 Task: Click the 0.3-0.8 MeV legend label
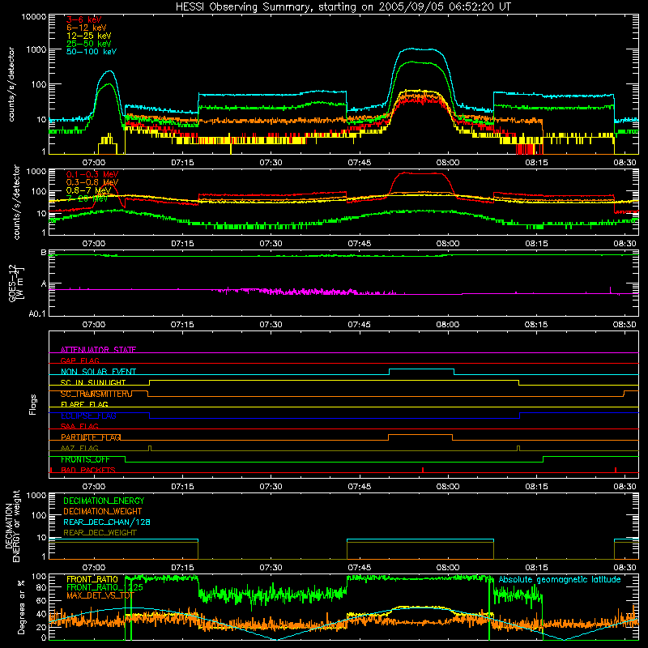[x=92, y=182]
